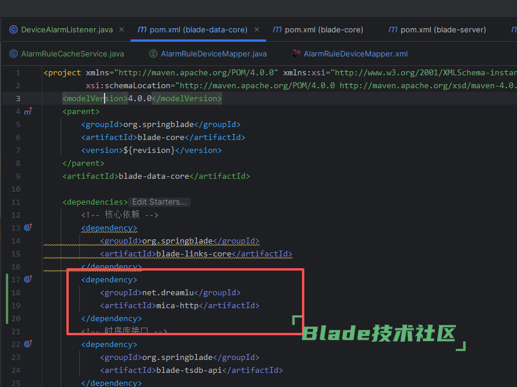The height and width of the screenshot is (387, 517).
Task: Click the Edit Starters... inlay link
Action: point(159,202)
